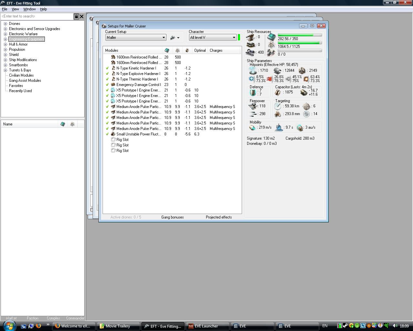This screenshot has height=331, width=413.
Task: Click the item search text field
Action: coord(37,16)
